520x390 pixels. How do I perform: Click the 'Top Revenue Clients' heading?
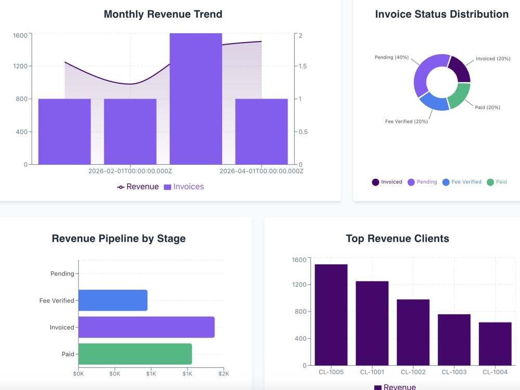tap(397, 239)
